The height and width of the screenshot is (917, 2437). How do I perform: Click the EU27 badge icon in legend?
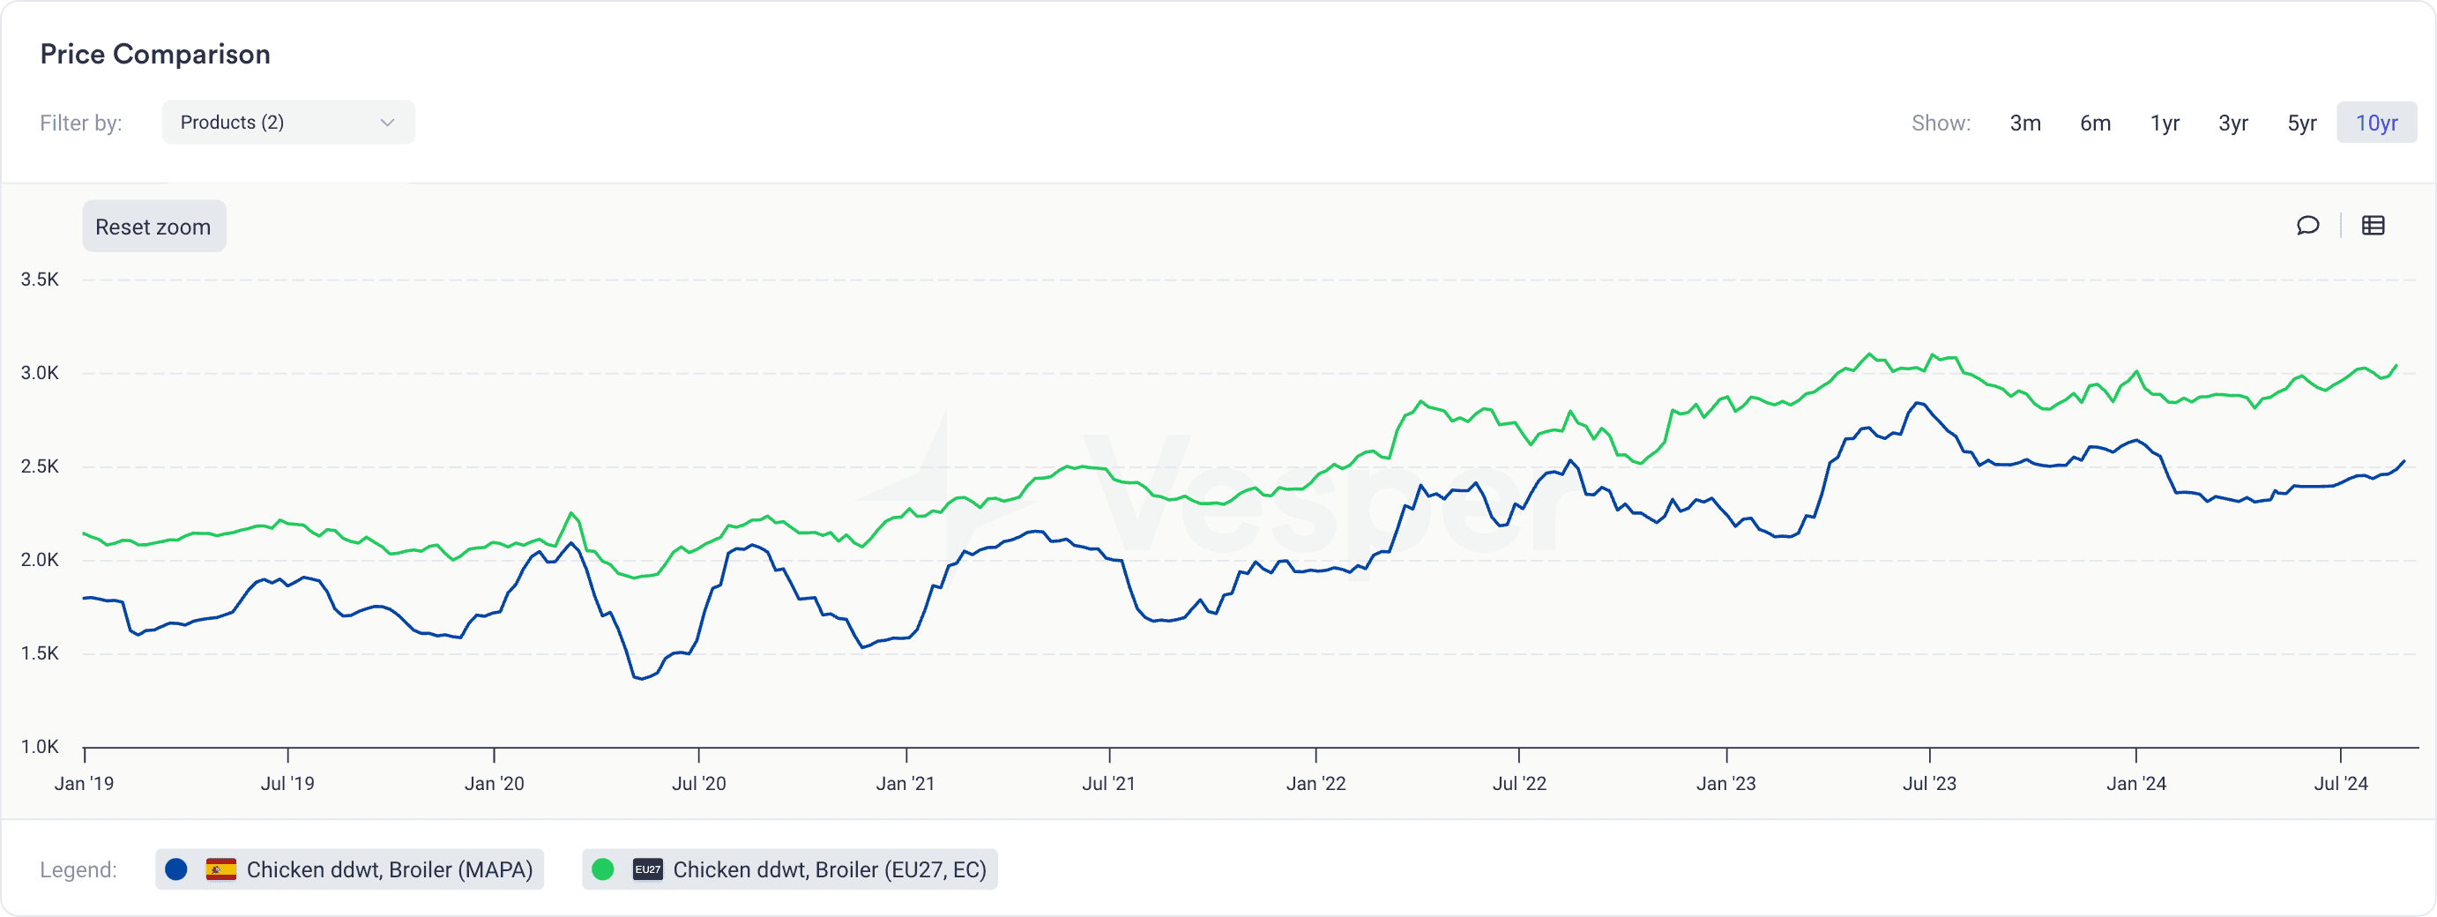coord(647,869)
